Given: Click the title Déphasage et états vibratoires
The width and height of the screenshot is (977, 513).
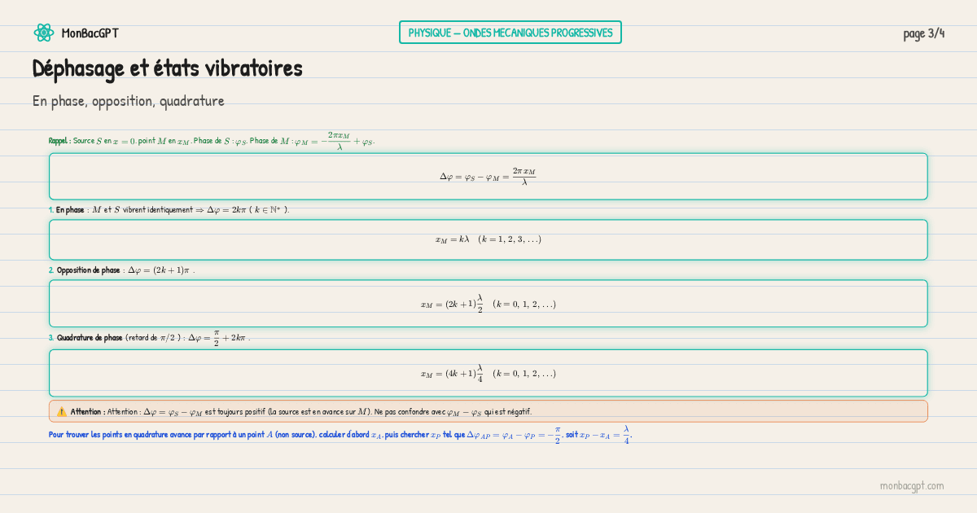Looking at the screenshot, I should [x=167, y=68].
